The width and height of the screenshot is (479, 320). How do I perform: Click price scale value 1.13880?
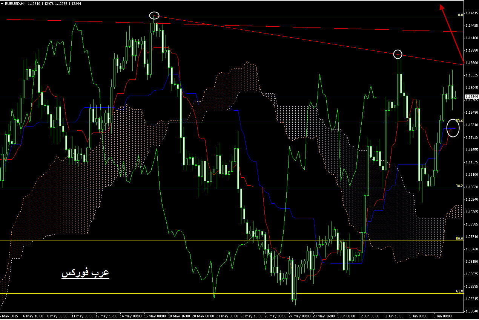471,50
